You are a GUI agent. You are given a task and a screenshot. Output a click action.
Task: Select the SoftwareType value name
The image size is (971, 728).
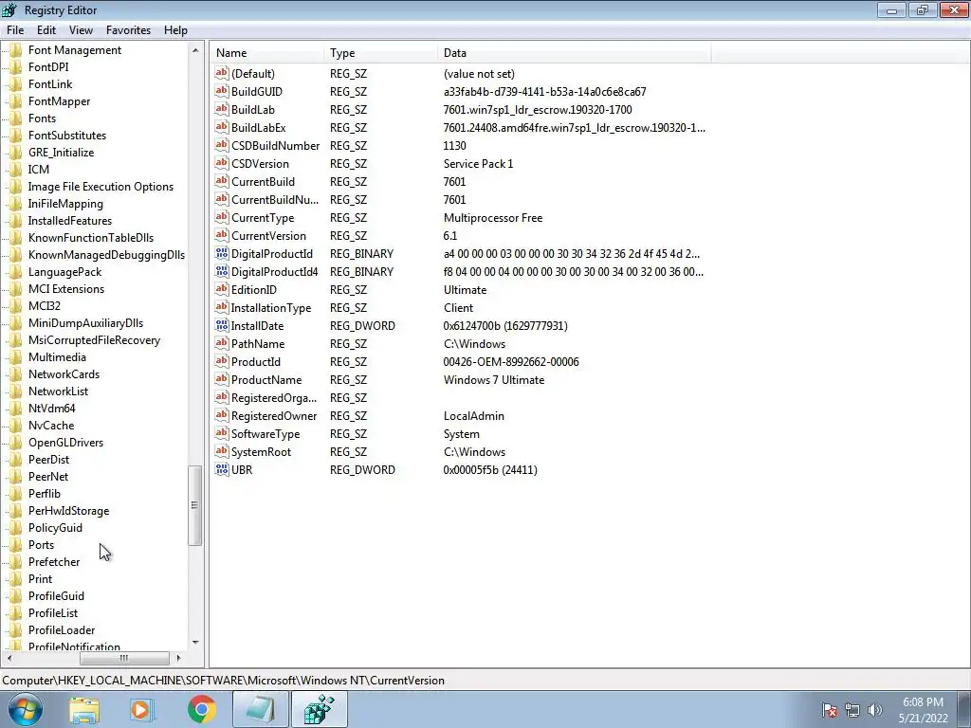click(x=266, y=433)
